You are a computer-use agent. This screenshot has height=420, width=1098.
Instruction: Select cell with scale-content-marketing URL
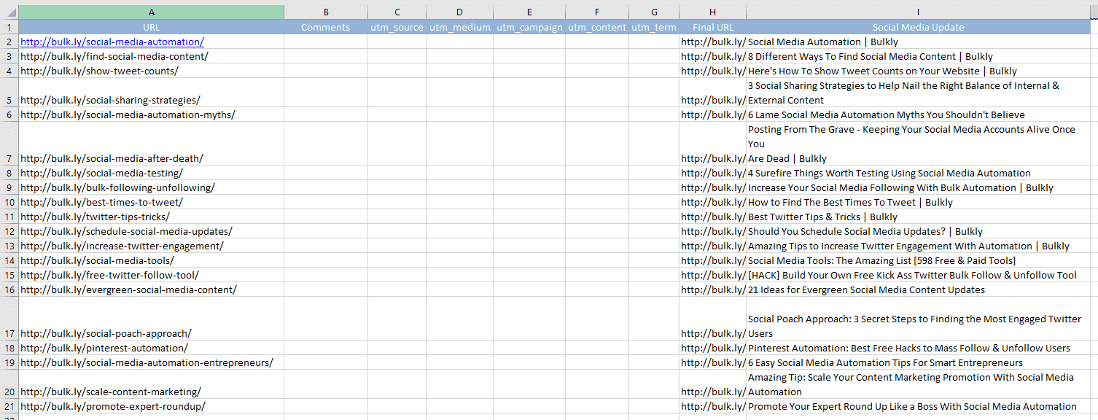point(152,384)
